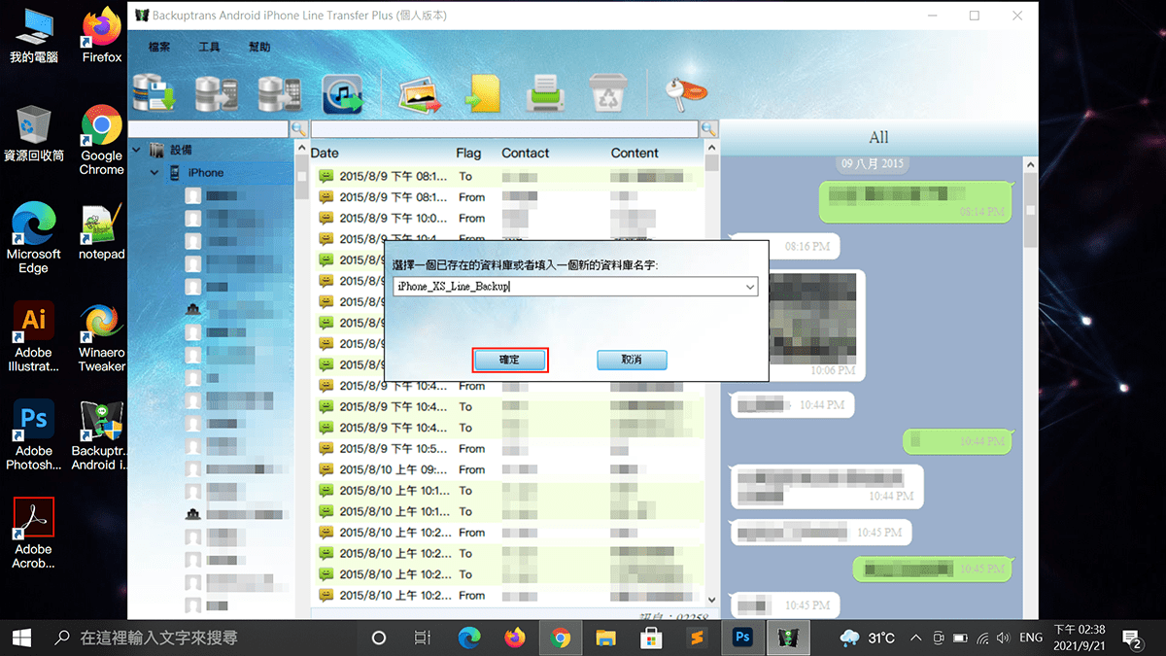Screen dimensions: 1166x656
Task: Select the iPhone device in tree
Action: (x=205, y=173)
